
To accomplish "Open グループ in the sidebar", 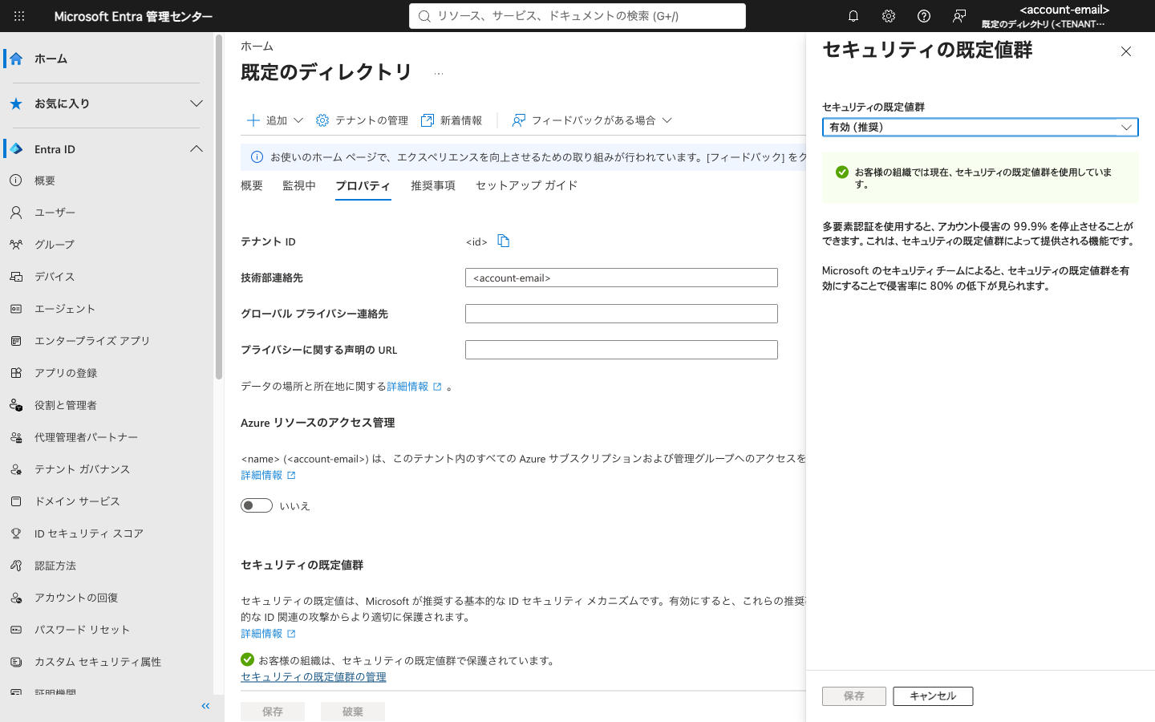I will 107,245.
